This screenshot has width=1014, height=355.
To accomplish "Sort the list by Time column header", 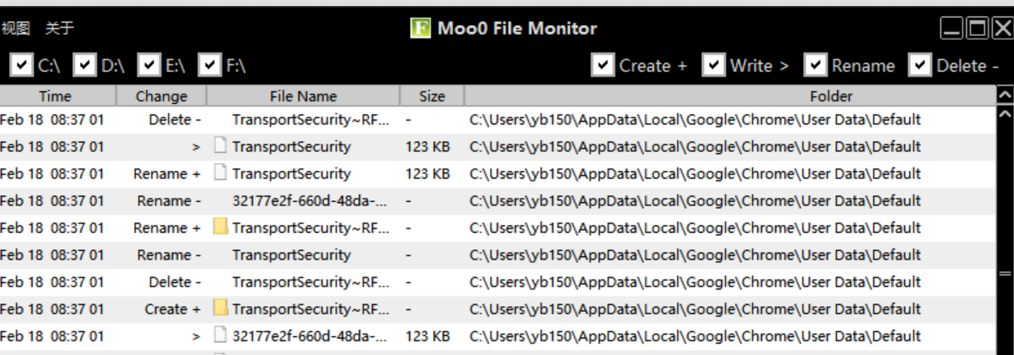I will coord(55,96).
